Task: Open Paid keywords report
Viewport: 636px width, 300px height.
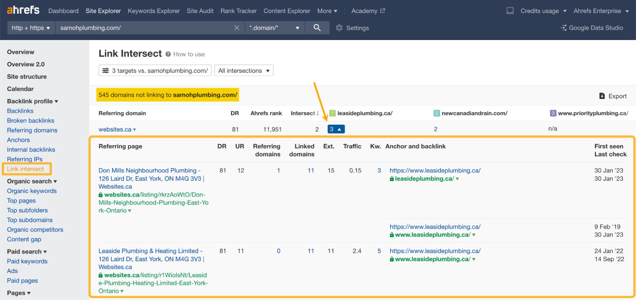Action: point(27,261)
